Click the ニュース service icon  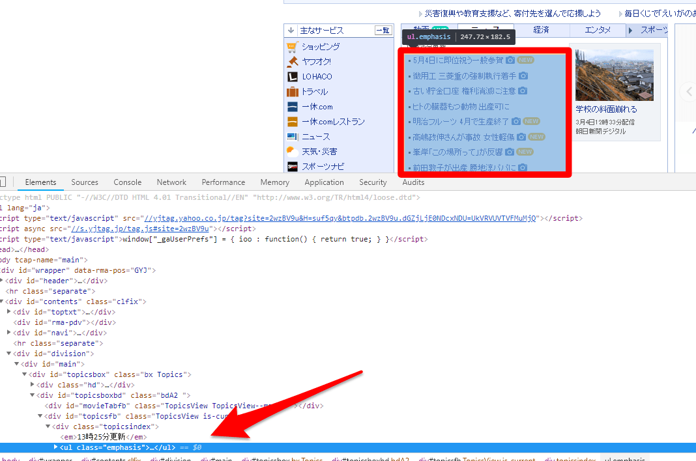tap(292, 137)
